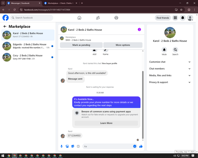Close the Marketplace - 2 Beds browser tab
The height and width of the screenshot is (158, 198).
[76, 3]
